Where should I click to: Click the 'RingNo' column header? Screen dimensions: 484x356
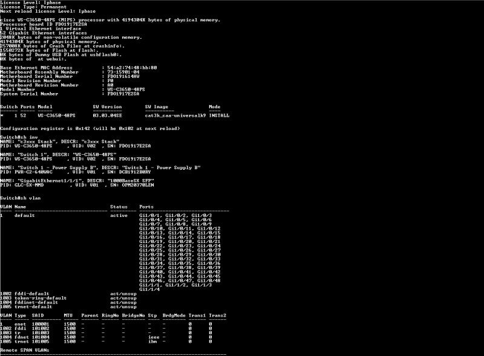110,316
